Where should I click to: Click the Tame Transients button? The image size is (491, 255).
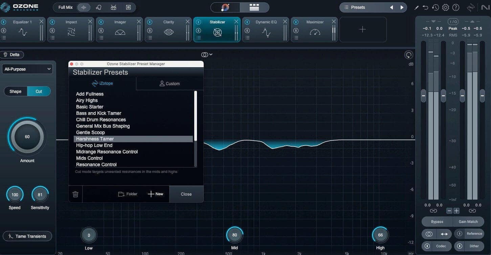coord(27,236)
